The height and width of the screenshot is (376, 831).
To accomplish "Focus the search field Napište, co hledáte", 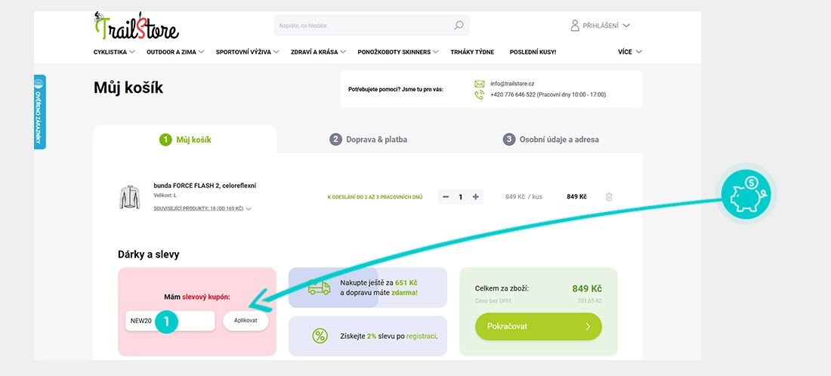I will [x=372, y=26].
